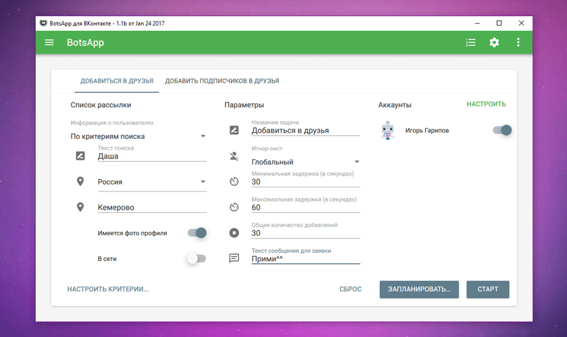Open the По критериям поиска dropdown

(x=138, y=136)
